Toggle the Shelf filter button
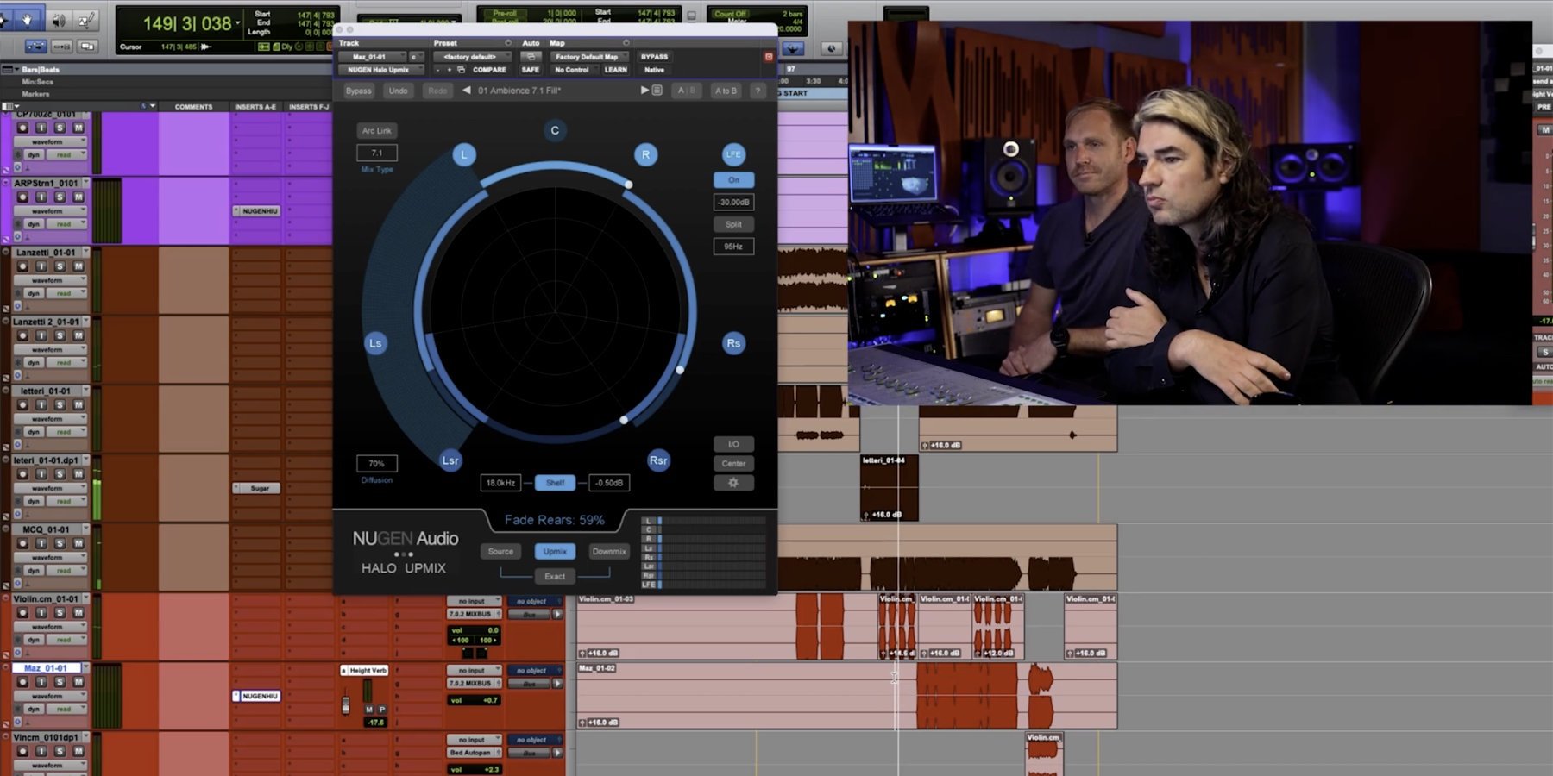 [x=555, y=483]
